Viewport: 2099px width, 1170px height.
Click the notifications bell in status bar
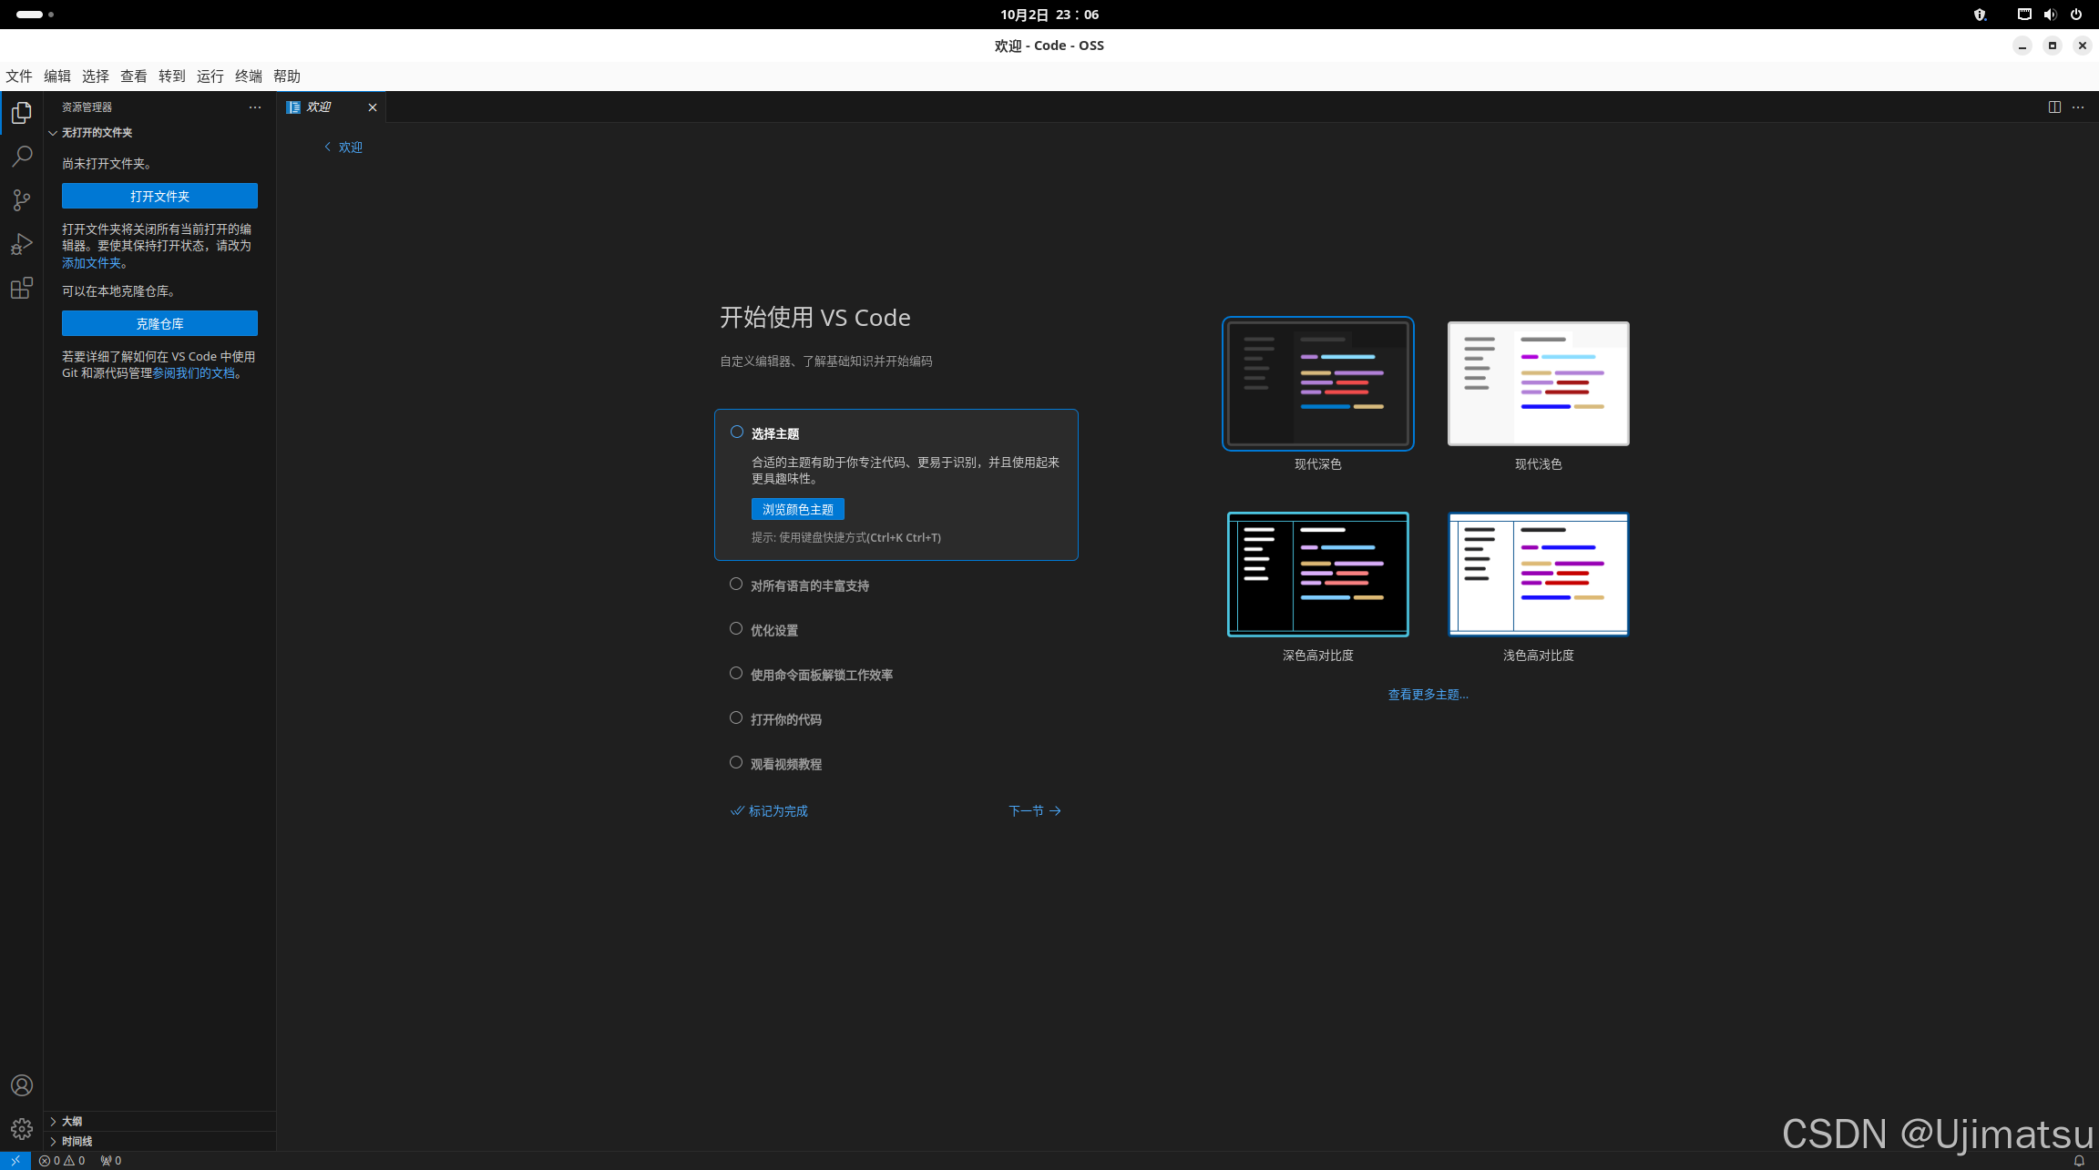[x=2079, y=1161]
